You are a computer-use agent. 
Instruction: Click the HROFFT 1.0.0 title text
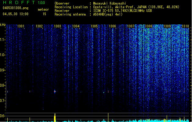(24, 2)
